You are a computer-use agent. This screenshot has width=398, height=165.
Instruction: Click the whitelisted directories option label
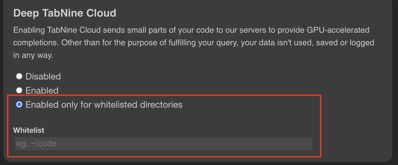pos(104,104)
